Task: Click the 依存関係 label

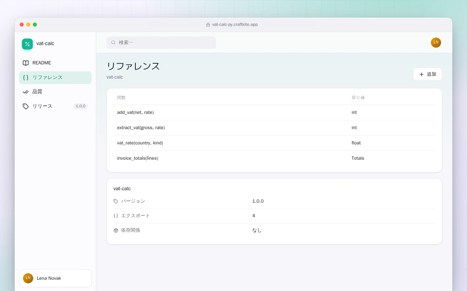Action: (131, 230)
